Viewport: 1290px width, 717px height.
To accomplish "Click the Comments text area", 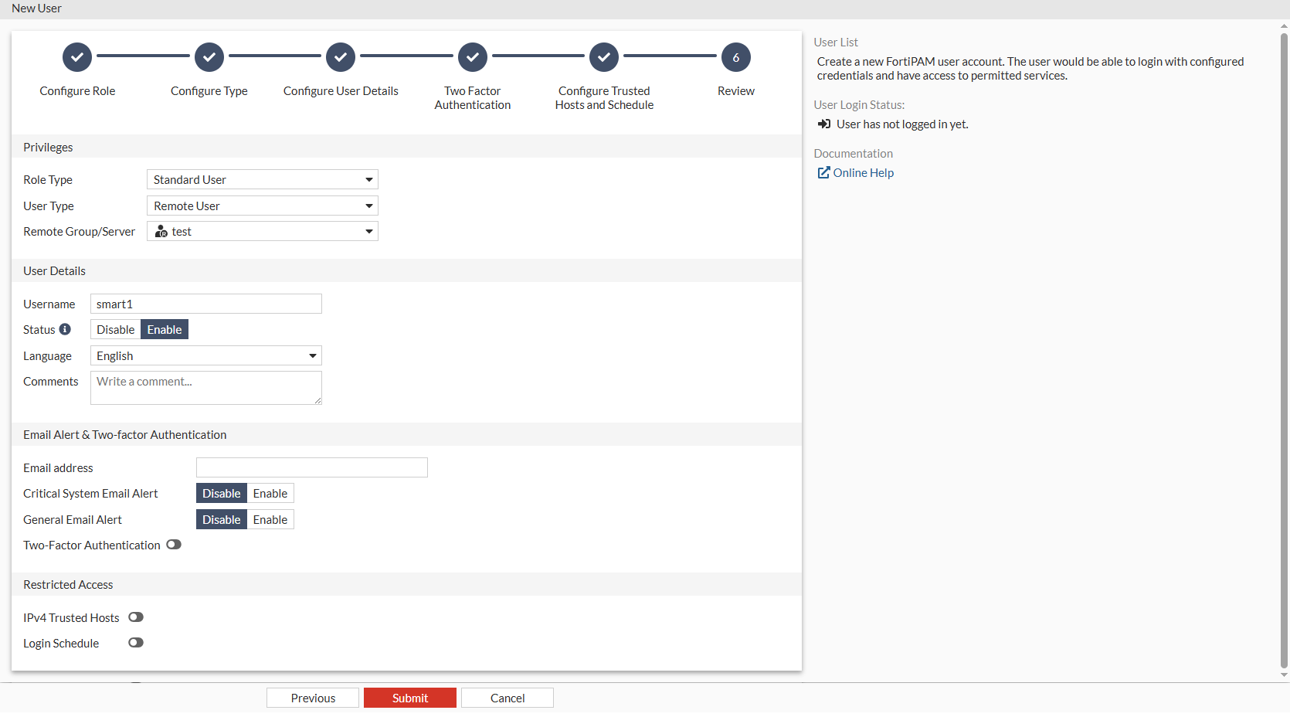I will [x=206, y=388].
